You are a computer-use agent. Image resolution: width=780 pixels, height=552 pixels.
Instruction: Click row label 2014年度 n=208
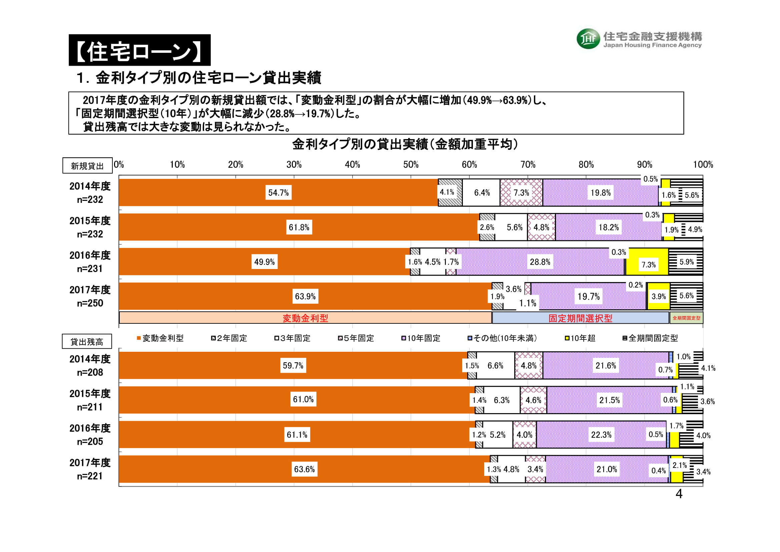coord(90,366)
